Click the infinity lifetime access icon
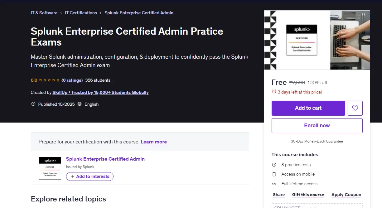 point(274,184)
